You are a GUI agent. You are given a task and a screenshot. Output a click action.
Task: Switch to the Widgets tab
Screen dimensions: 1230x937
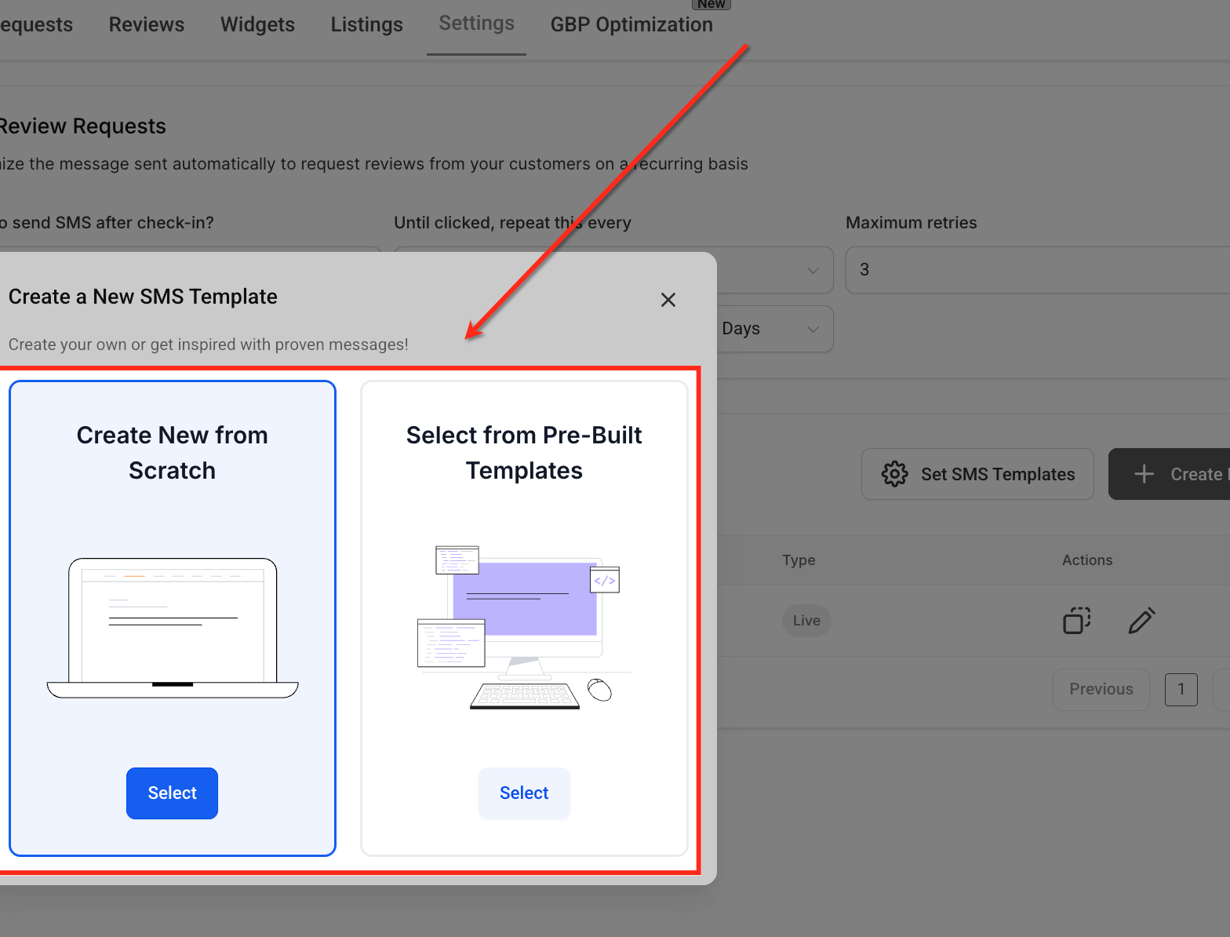(x=257, y=24)
